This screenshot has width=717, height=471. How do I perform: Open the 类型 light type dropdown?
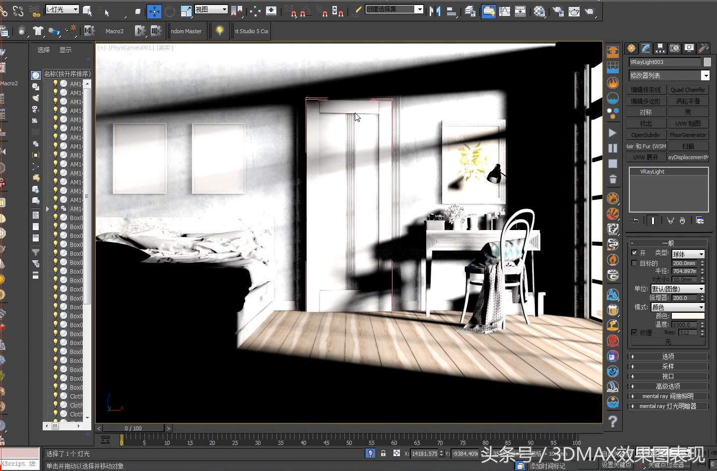(688, 254)
